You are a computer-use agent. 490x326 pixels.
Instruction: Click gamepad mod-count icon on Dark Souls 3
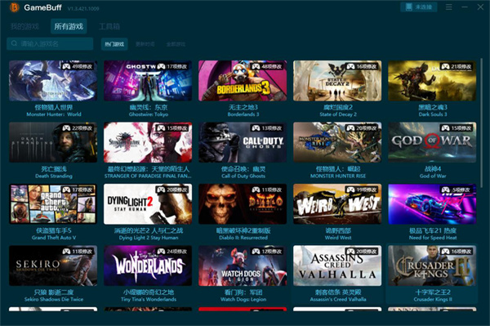(x=445, y=66)
